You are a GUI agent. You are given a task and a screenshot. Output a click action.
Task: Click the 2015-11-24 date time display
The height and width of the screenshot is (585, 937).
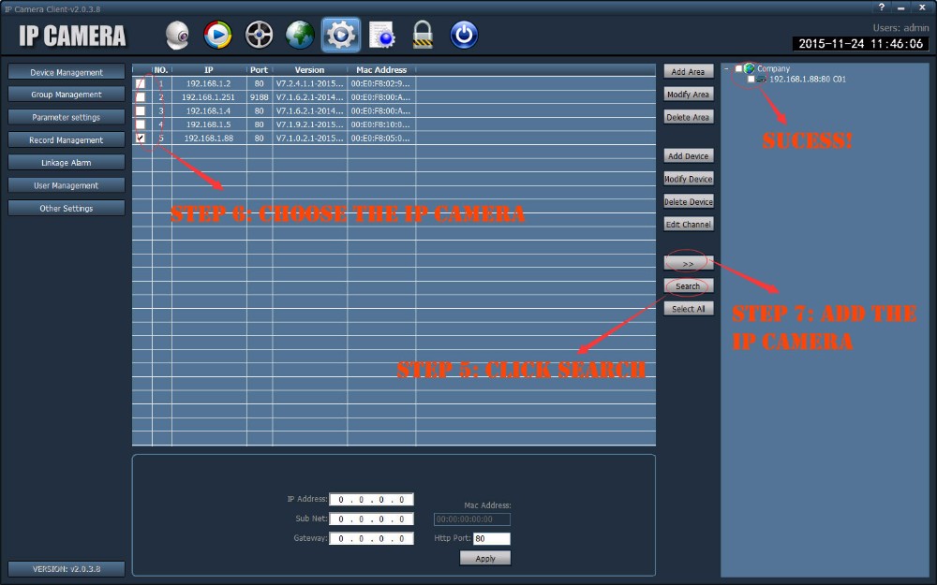860,44
